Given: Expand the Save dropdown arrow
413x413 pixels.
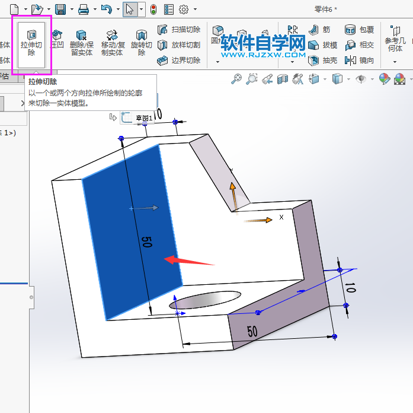Looking at the screenshot, I should [72, 9].
